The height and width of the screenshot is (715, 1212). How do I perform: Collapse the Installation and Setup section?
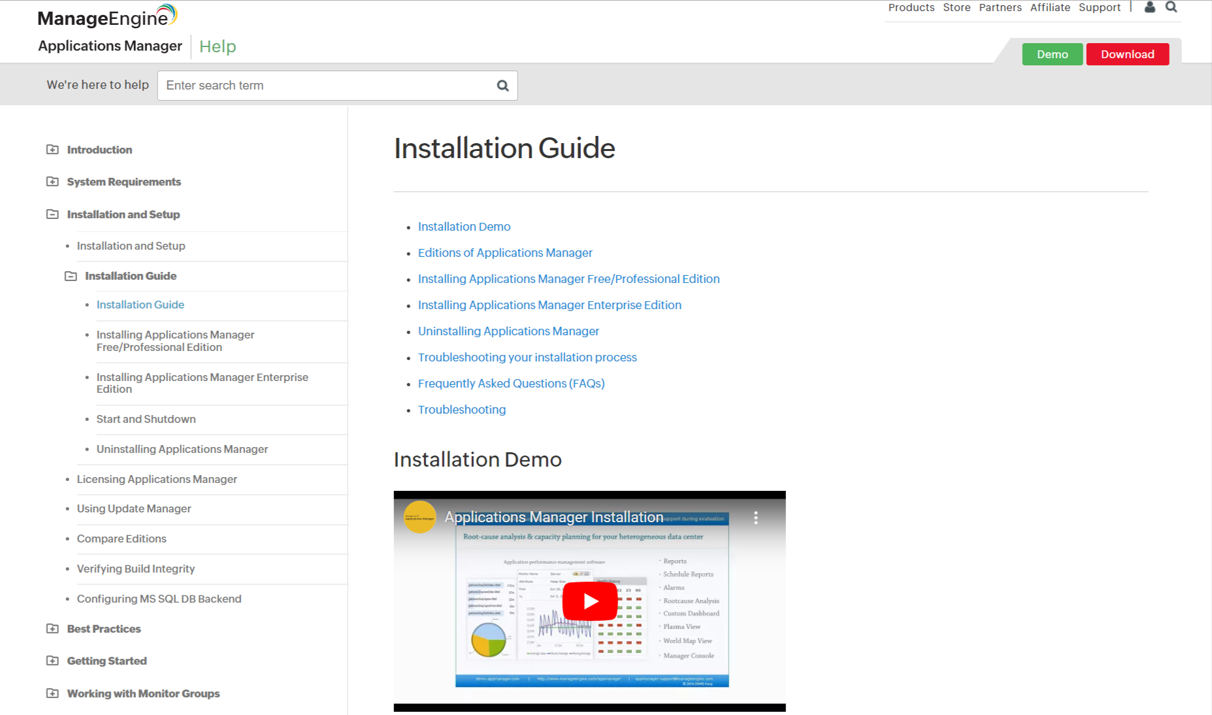(x=52, y=214)
